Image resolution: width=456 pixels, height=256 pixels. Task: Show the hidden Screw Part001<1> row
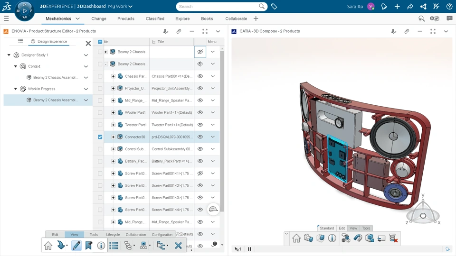[x=200, y=174]
